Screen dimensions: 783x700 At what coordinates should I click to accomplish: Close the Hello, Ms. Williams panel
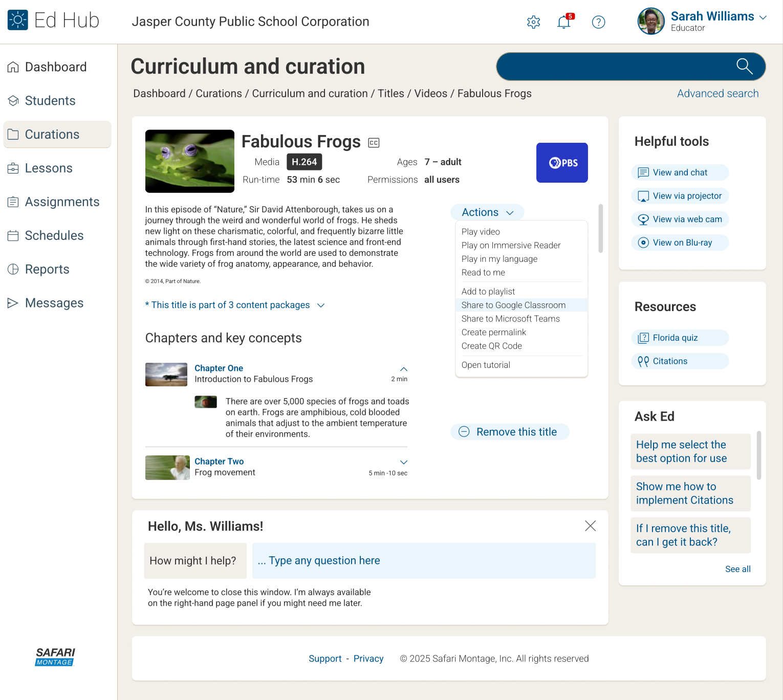tap(590, 526)
